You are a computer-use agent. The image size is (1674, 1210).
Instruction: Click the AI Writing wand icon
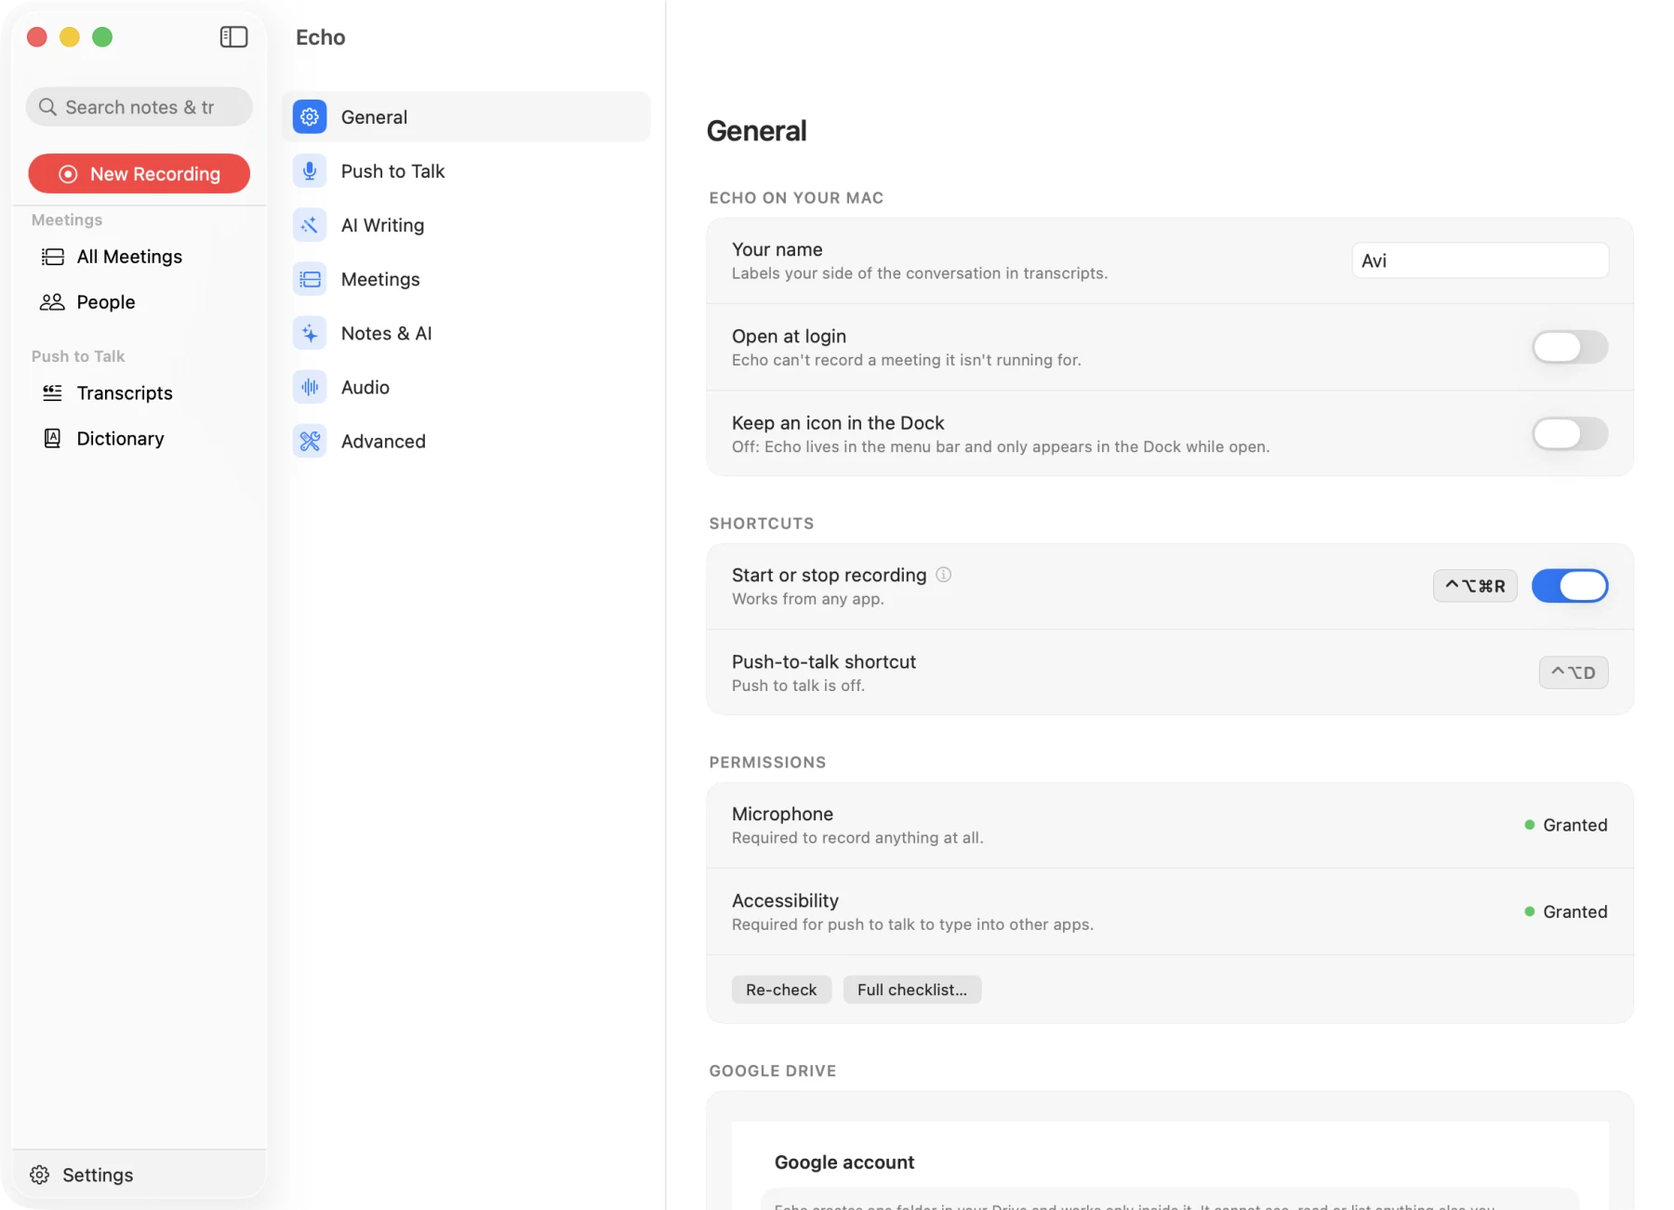[x=310, y=225]
